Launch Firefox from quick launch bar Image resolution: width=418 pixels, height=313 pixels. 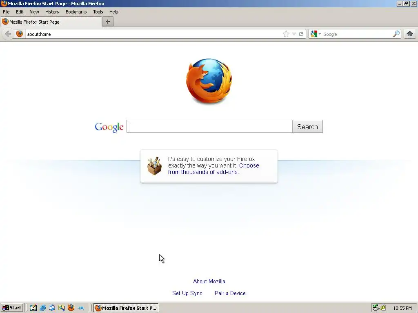pyautogui.click(x=71, y=308)
